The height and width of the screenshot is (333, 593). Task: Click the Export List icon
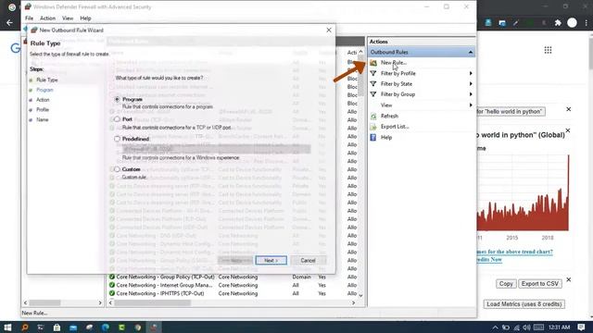click(x=373, y=127)
